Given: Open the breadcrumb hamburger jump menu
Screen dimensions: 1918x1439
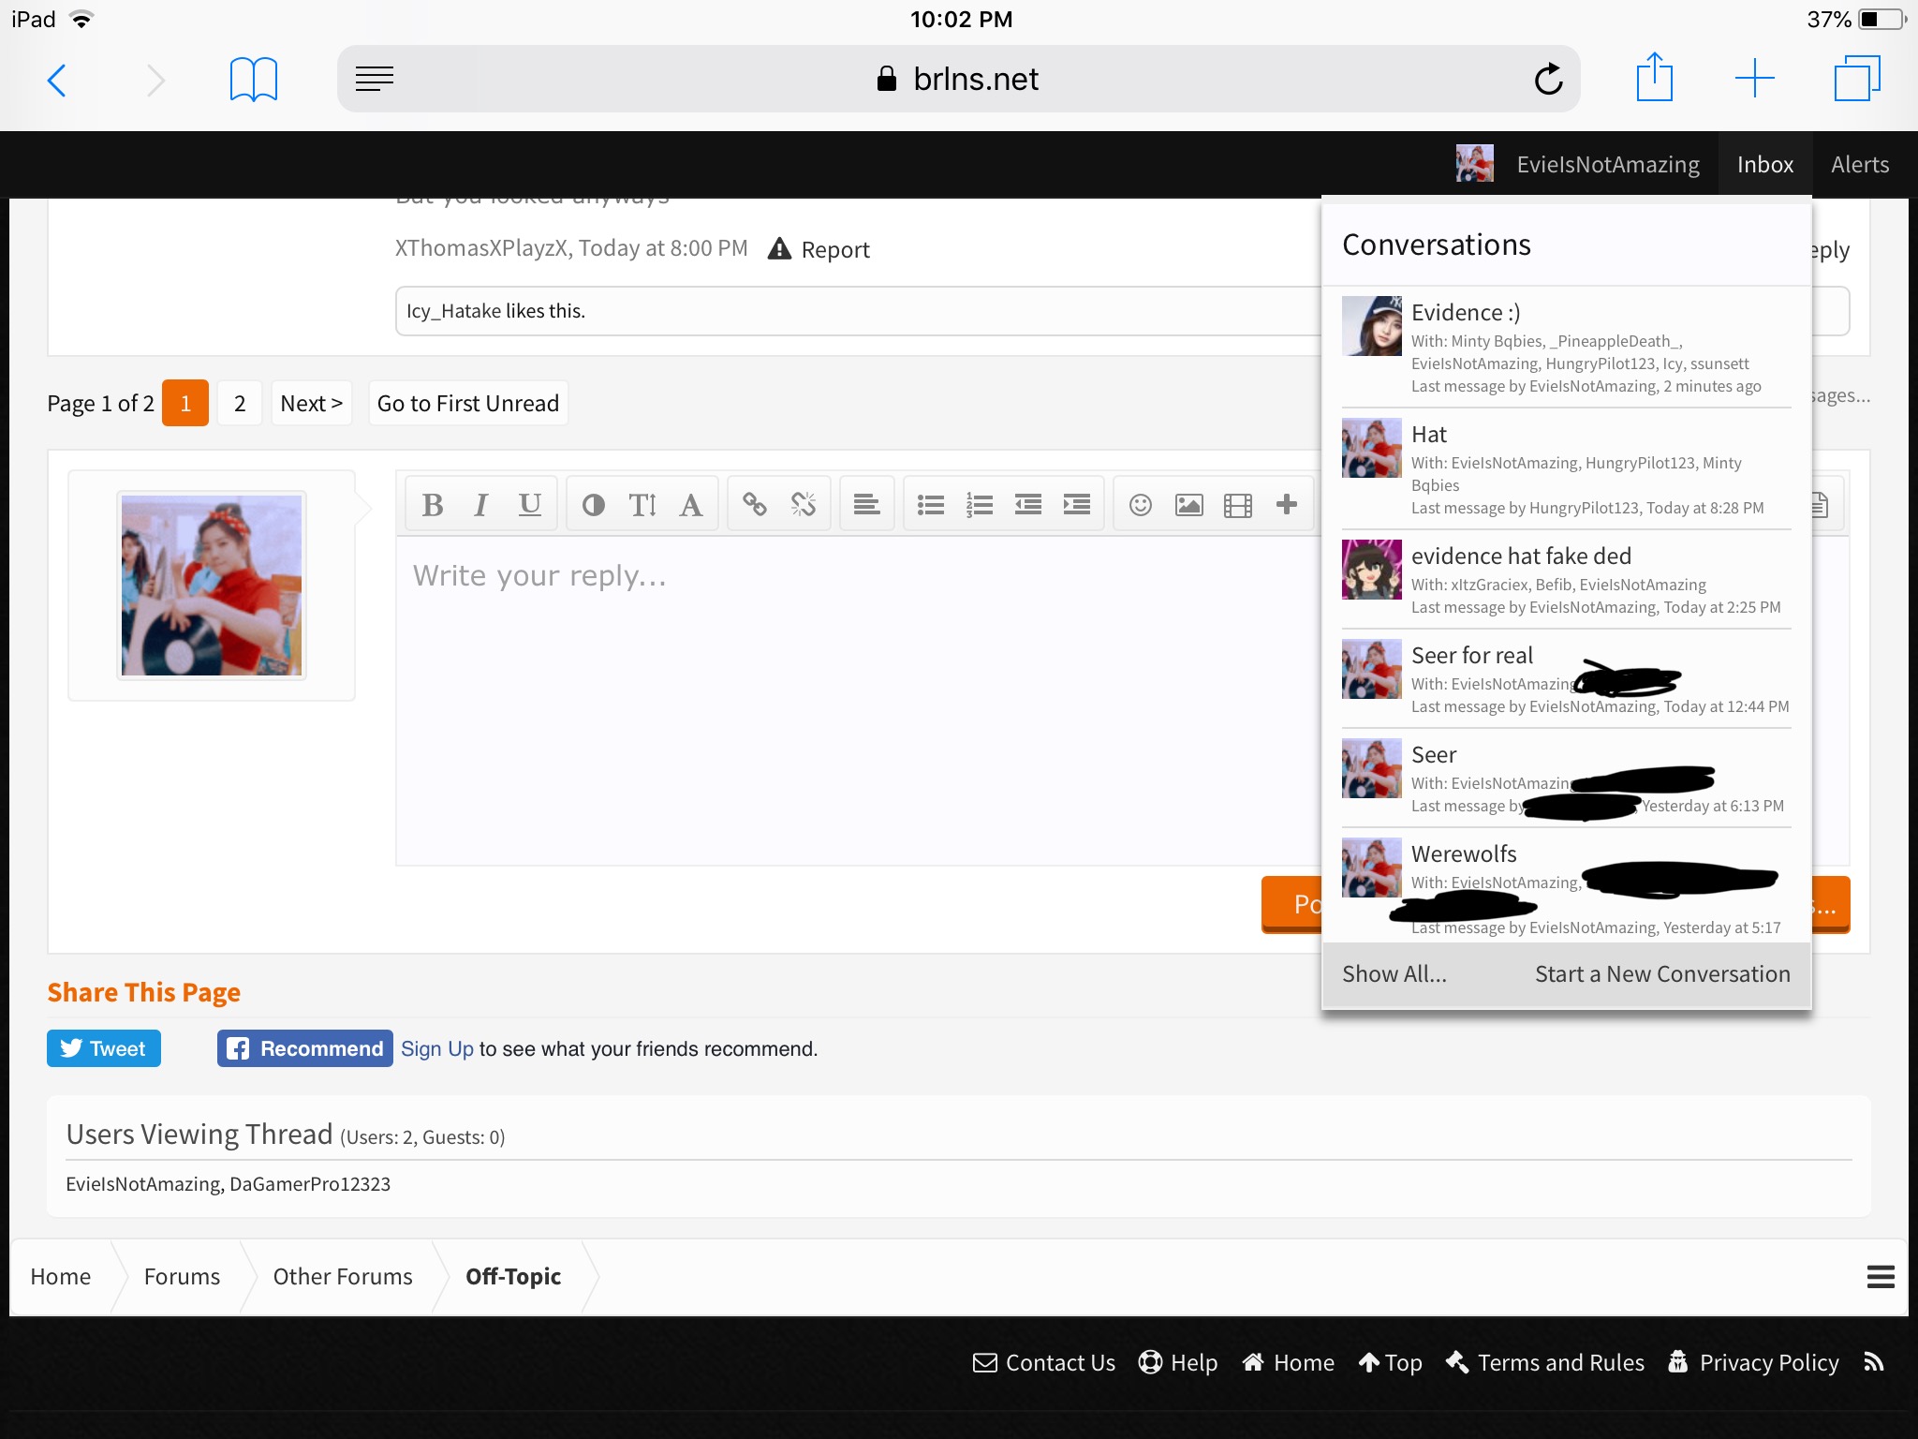Looking at the screenshot, I should pos(1881,1277).
